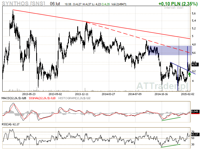Click the RSI(14): 62,17 label
Viewport: 201px width, 150px height.
coord(11,124)
